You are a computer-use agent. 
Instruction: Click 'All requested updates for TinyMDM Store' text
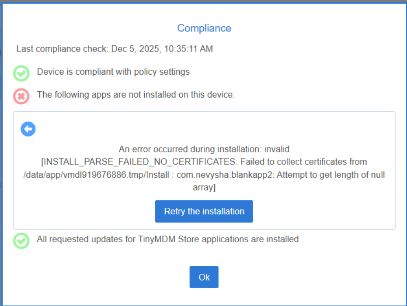coord(167,239)
